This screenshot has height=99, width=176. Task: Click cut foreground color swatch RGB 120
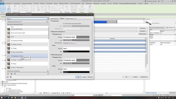[x=76, y=63]
